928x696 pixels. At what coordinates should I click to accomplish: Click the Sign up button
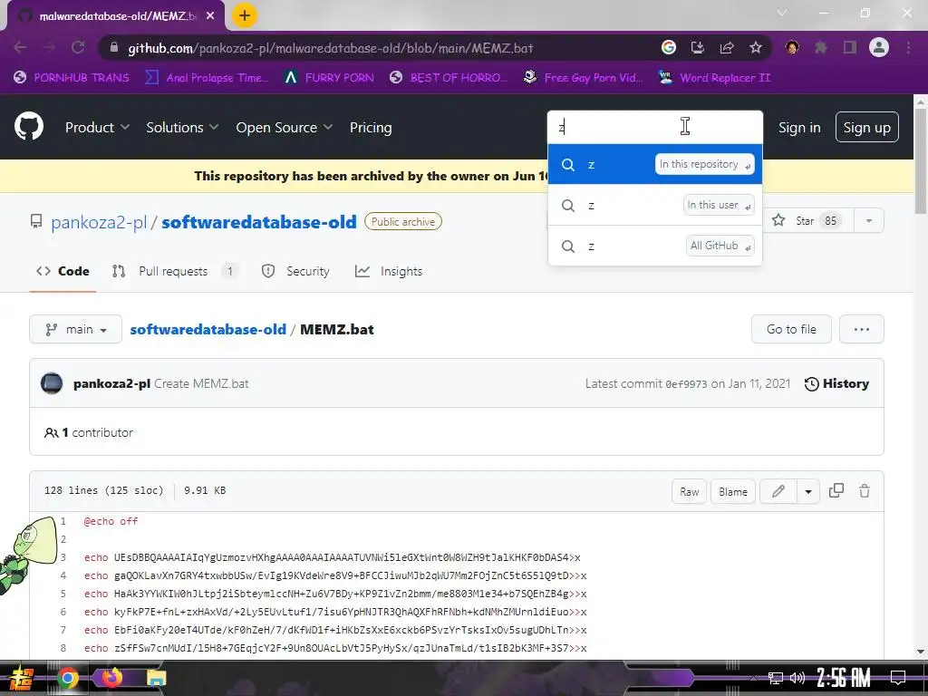tap(867, 127)
